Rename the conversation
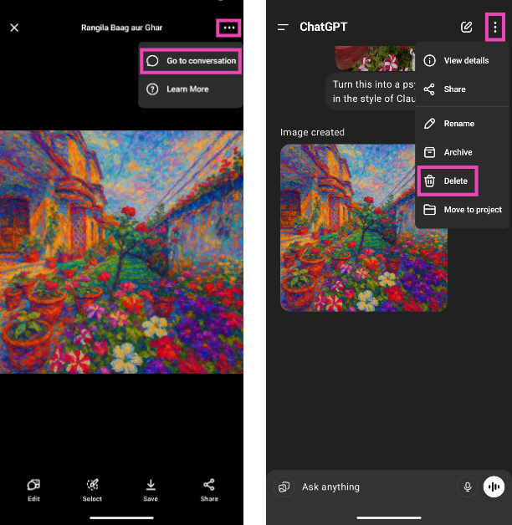This screenshot has height=525, width=512. [x=462, y=124]
